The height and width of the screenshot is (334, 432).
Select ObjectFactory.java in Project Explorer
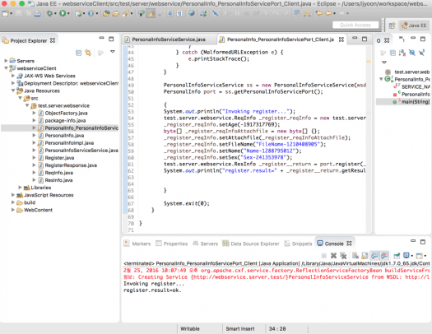(x=66, y=114)
